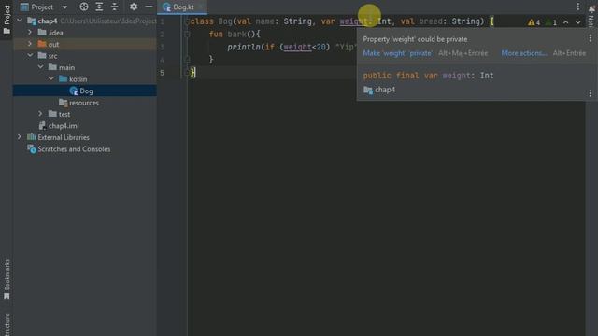598x336 pixels.
Task: Toggle the Structure tool window button
Action: [7, 324]
